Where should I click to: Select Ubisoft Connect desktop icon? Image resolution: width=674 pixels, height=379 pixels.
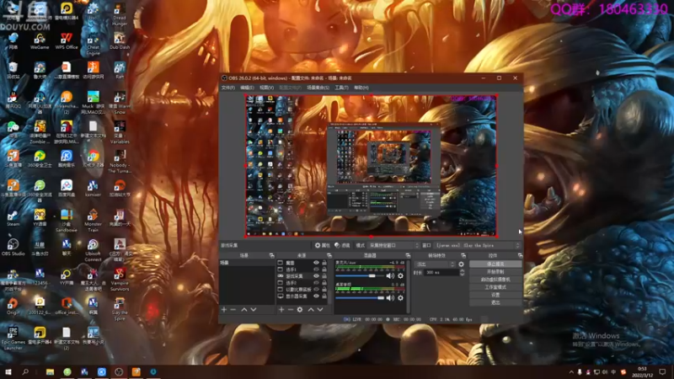point(93,250)
